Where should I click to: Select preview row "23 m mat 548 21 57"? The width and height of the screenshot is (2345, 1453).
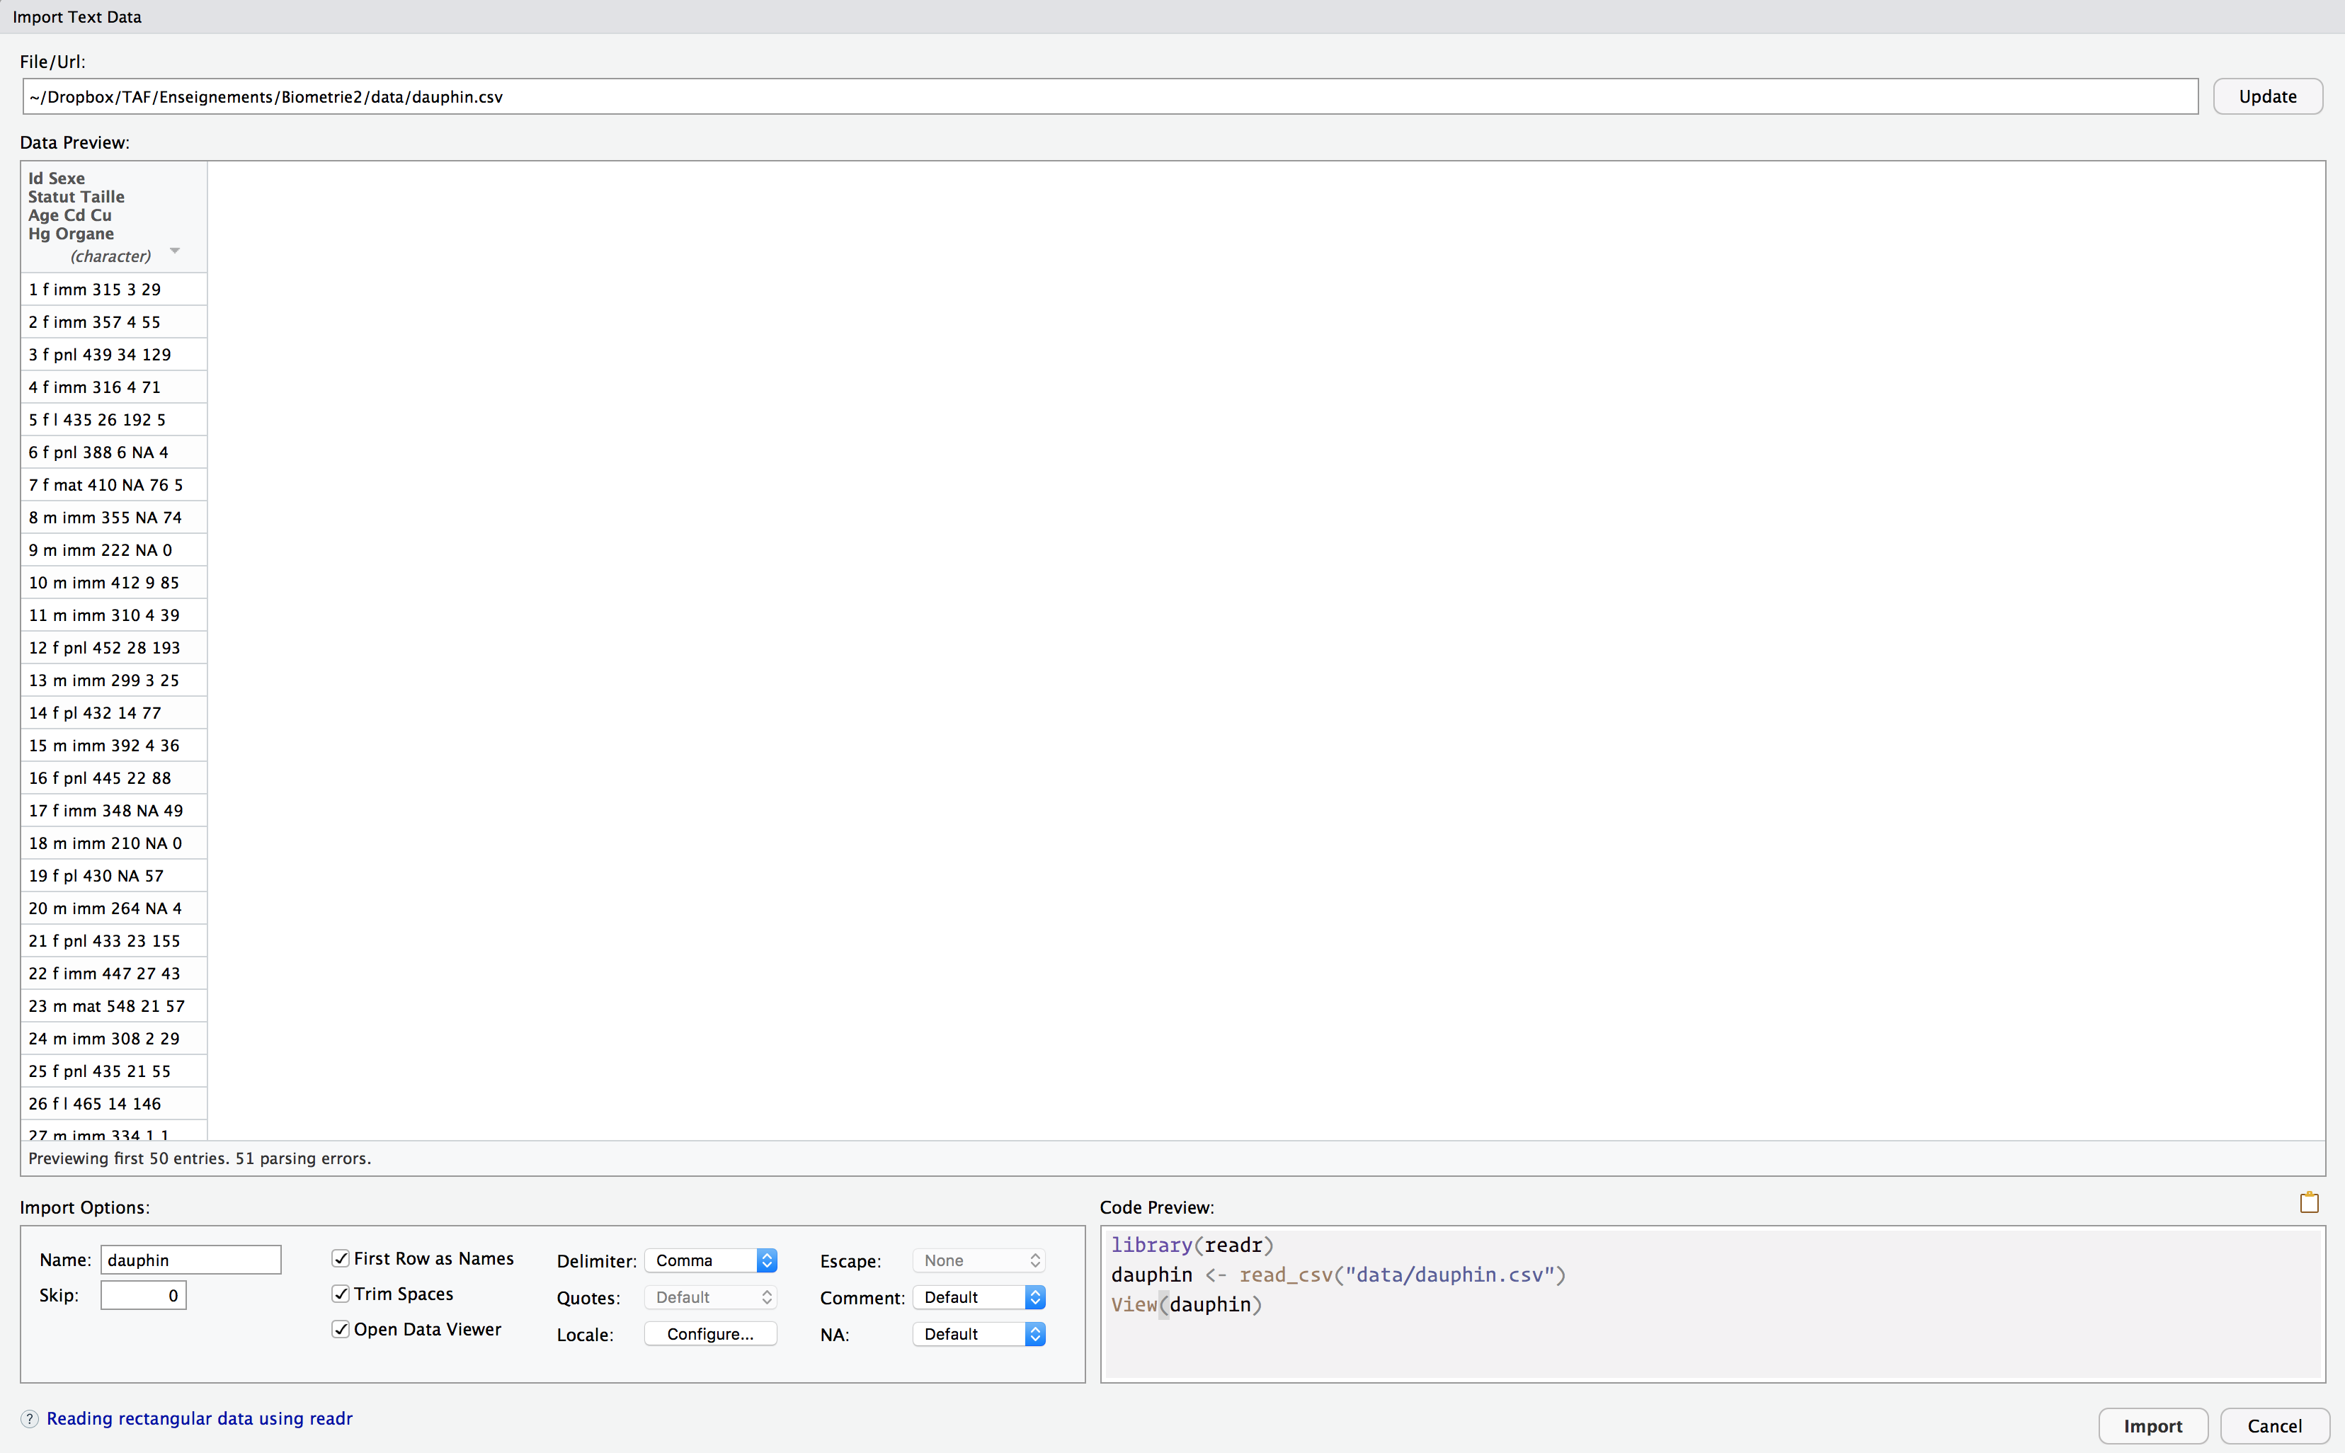click(113, 1006)
